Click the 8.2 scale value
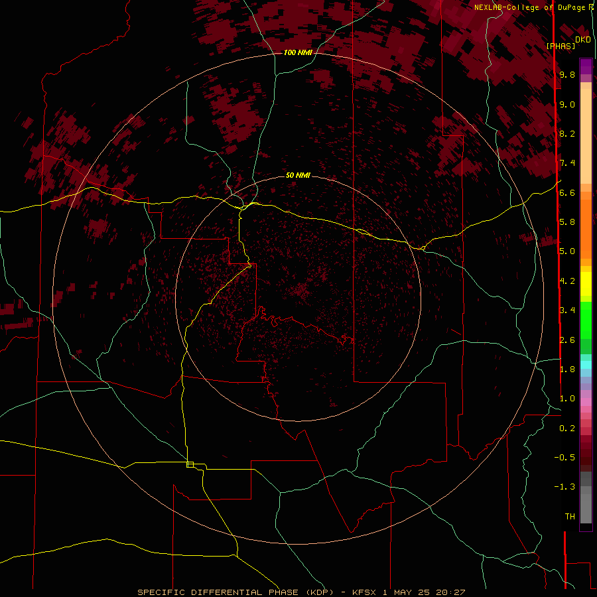Viewport: 597px width, 597px height. (x=567, y=133)
